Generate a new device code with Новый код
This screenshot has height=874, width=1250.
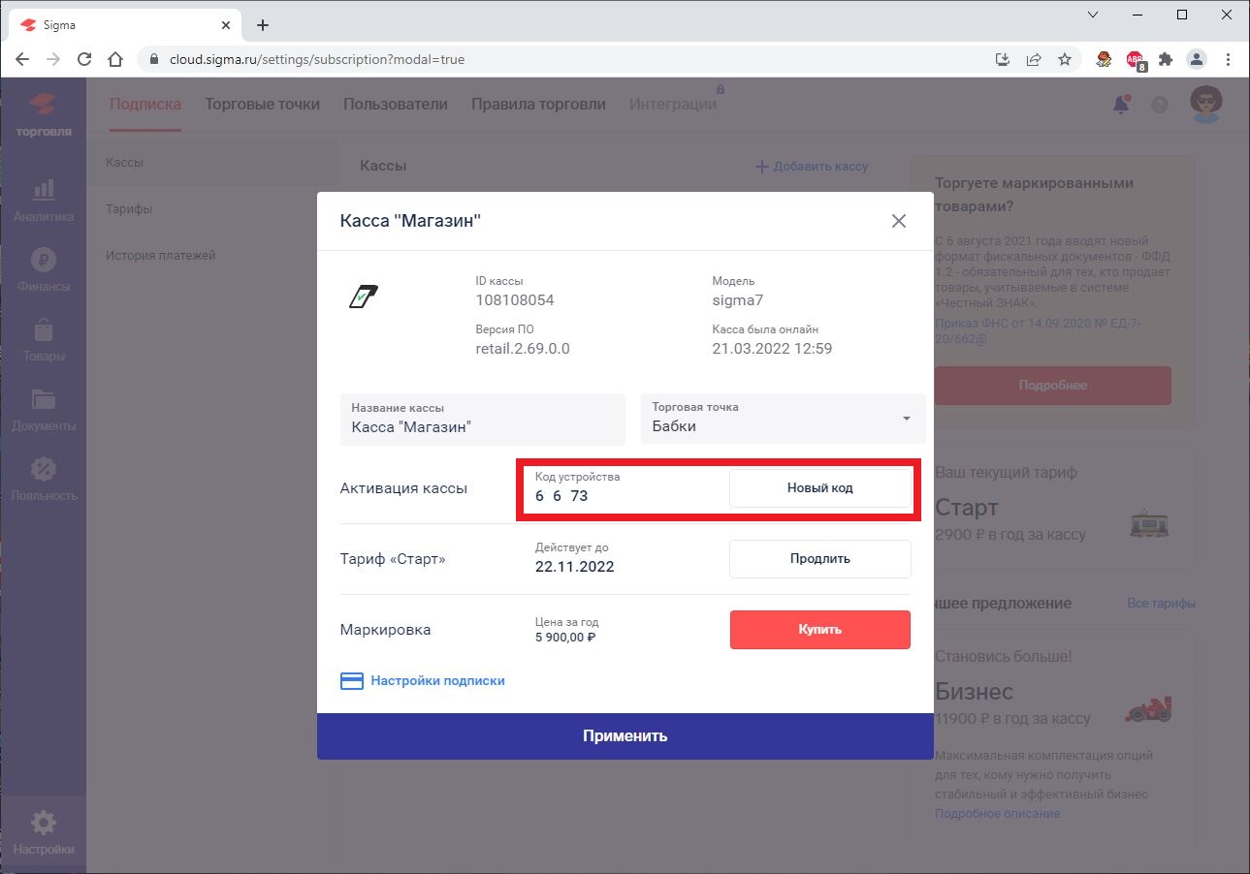click(x=819, y=487)
